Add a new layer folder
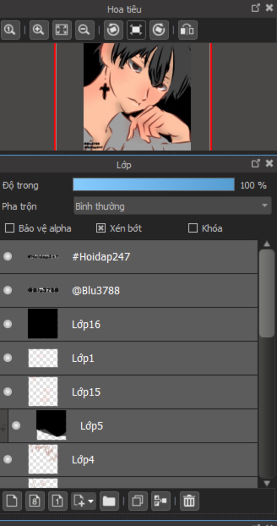This screenshot has width=277, height=526. coord(109,501)
